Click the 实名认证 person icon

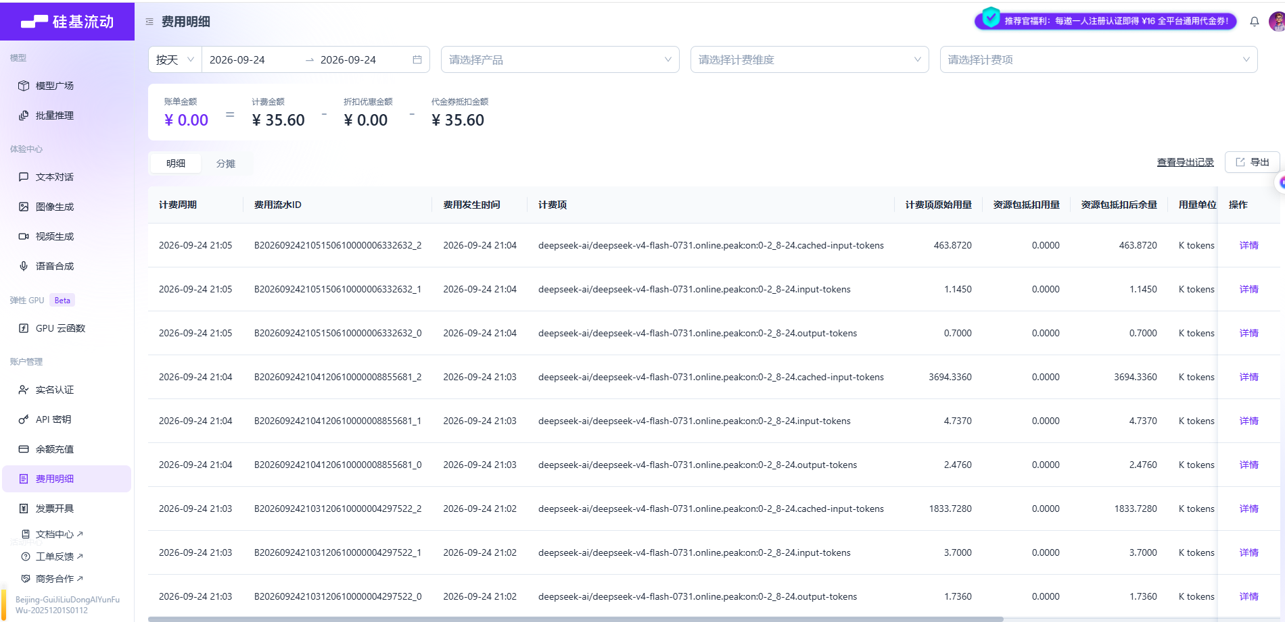[24, 390]
